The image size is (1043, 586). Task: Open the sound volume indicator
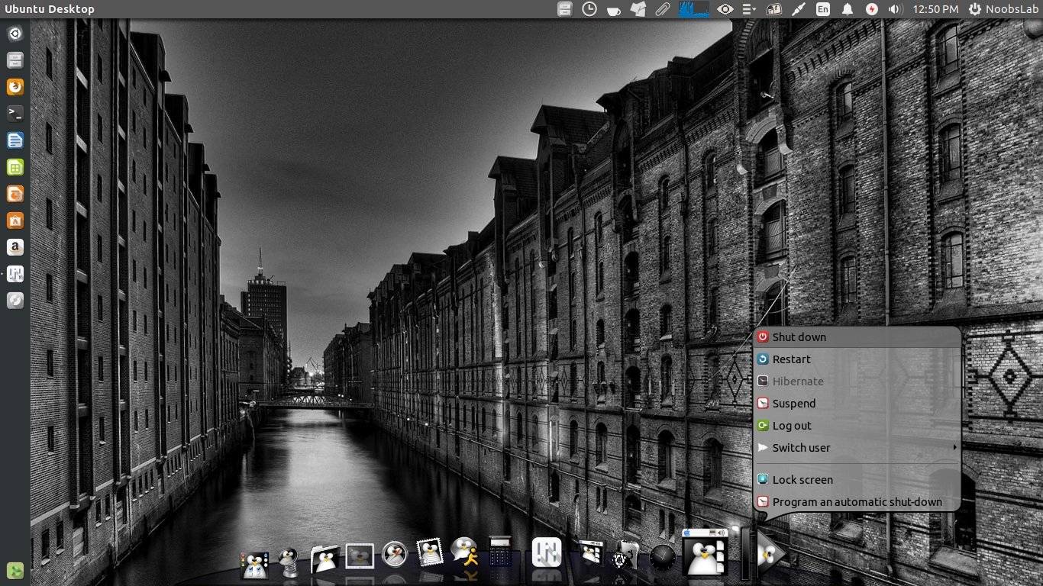tap(896, 9)
